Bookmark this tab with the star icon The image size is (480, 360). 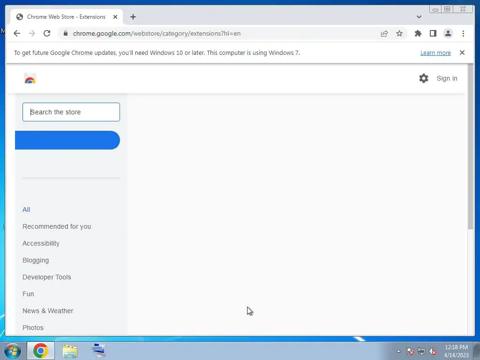tap(399, 33)
